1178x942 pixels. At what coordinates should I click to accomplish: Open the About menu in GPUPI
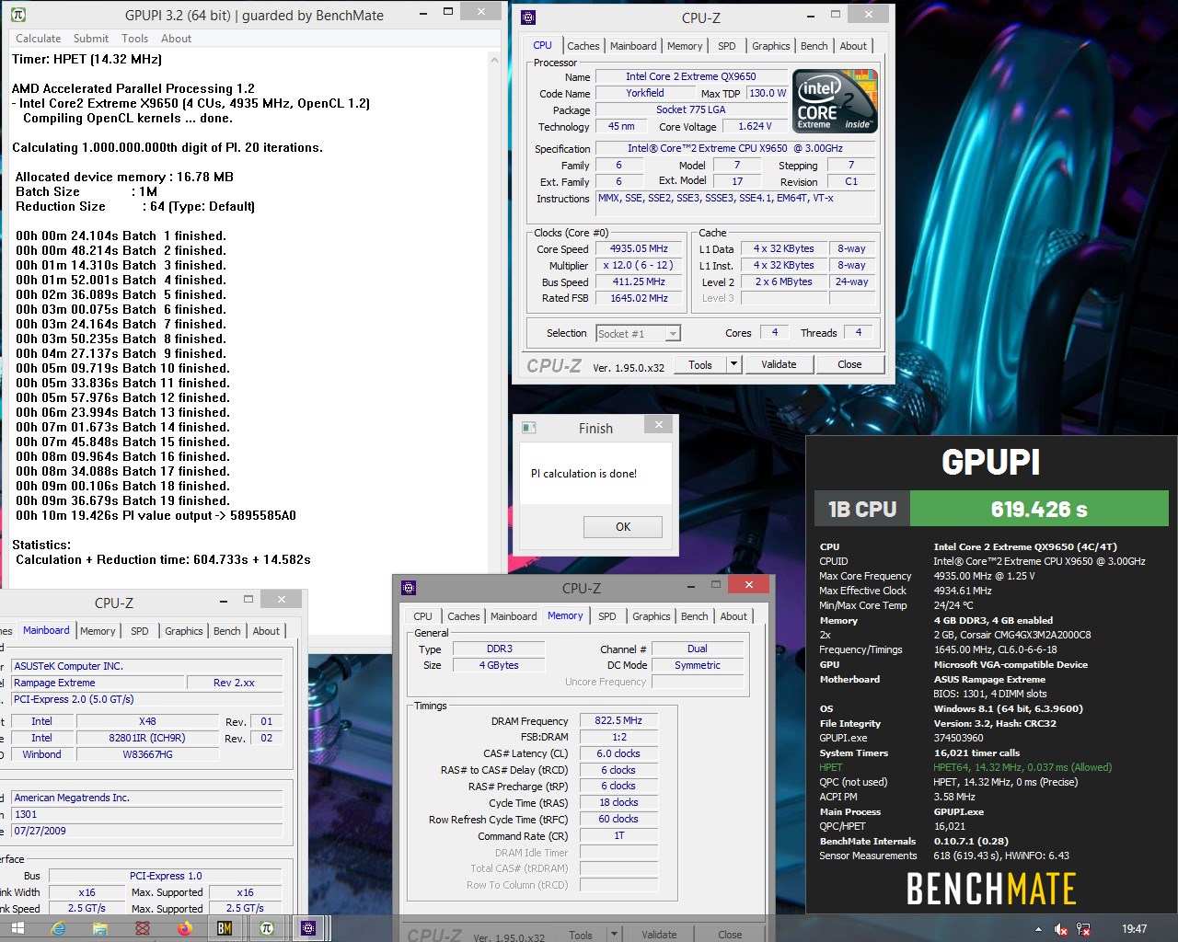click(x=176, y=39)
